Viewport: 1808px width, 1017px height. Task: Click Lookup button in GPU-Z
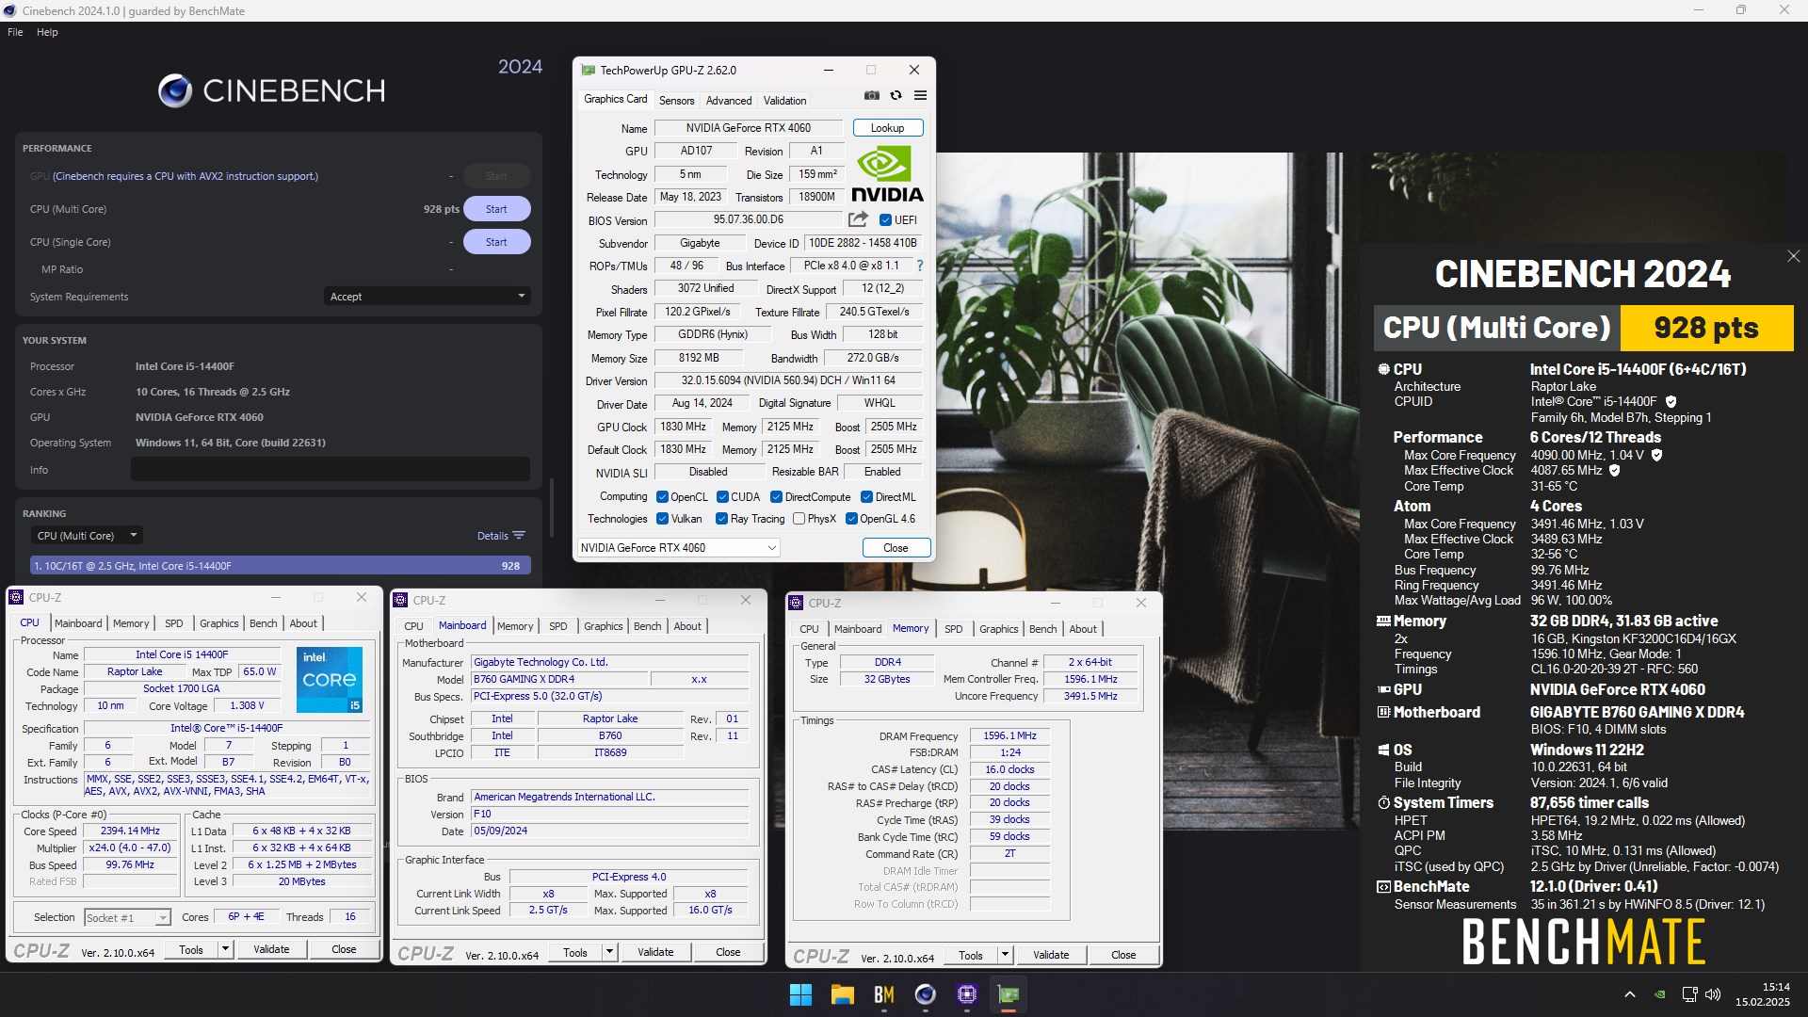[x=887, y=128]
